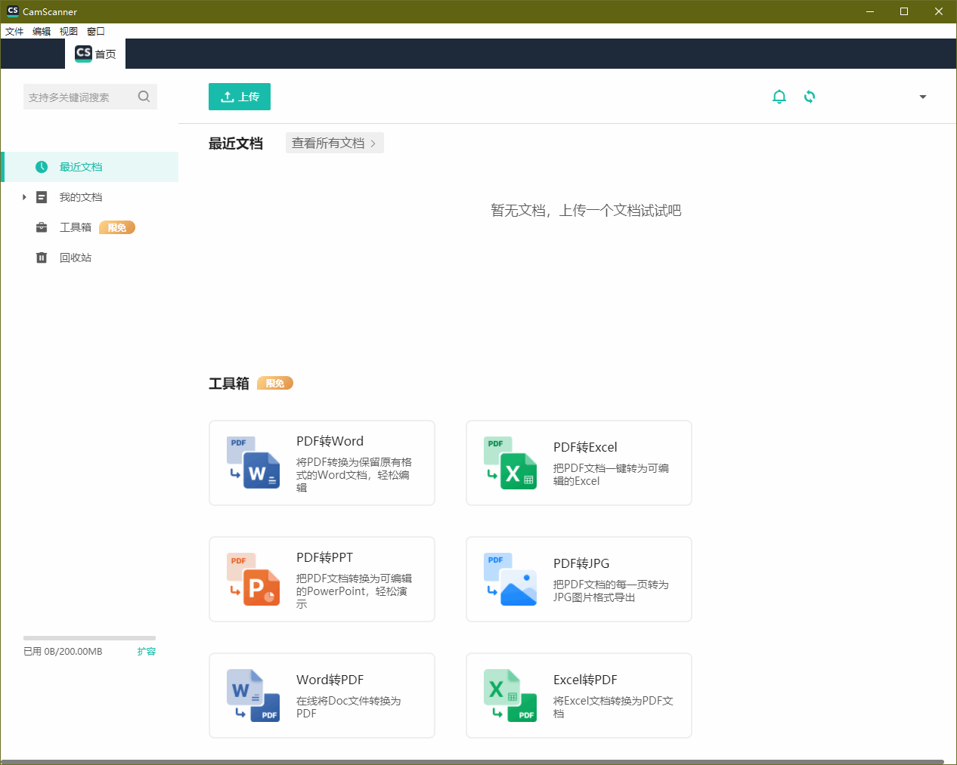The height and width of the screenshot is (765, 957).
Task: Open the account dropdown at top right
Action: click(x=922, y=97)
